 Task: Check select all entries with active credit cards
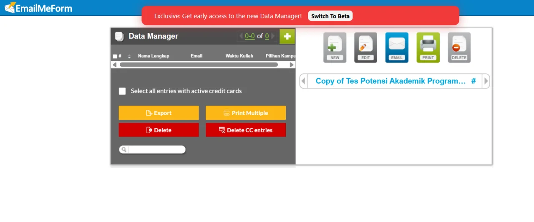click(122, 91)
